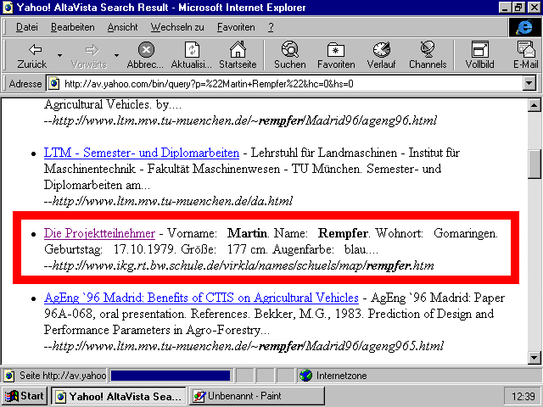Click the URL text ending in rempfer.htm
Screen dimensions: 543x407
239,265
